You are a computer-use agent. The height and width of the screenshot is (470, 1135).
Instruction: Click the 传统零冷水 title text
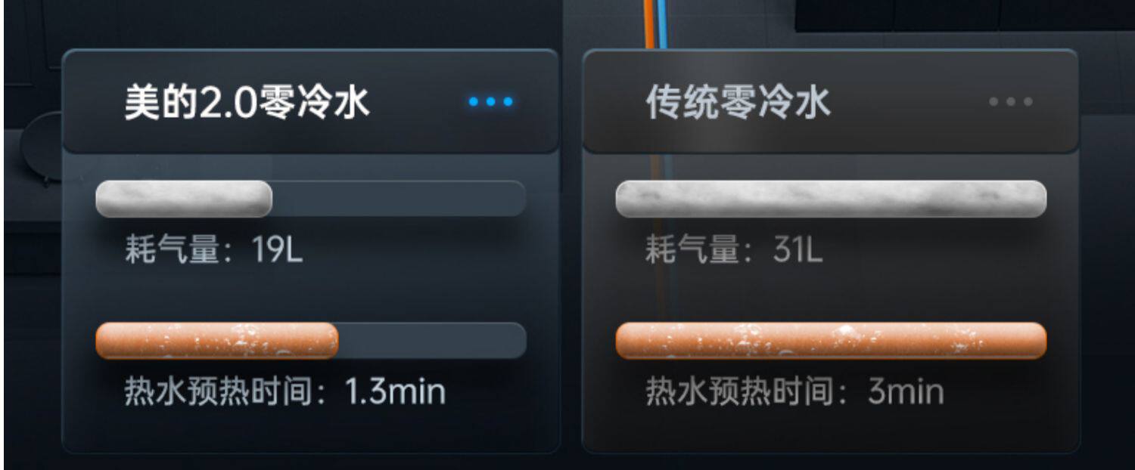[738, 102]
